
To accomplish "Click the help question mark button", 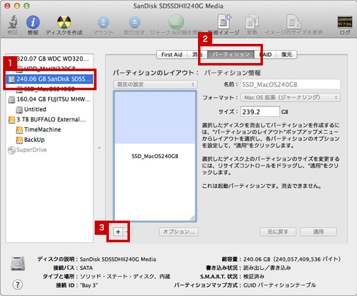I will click(17, 284).
